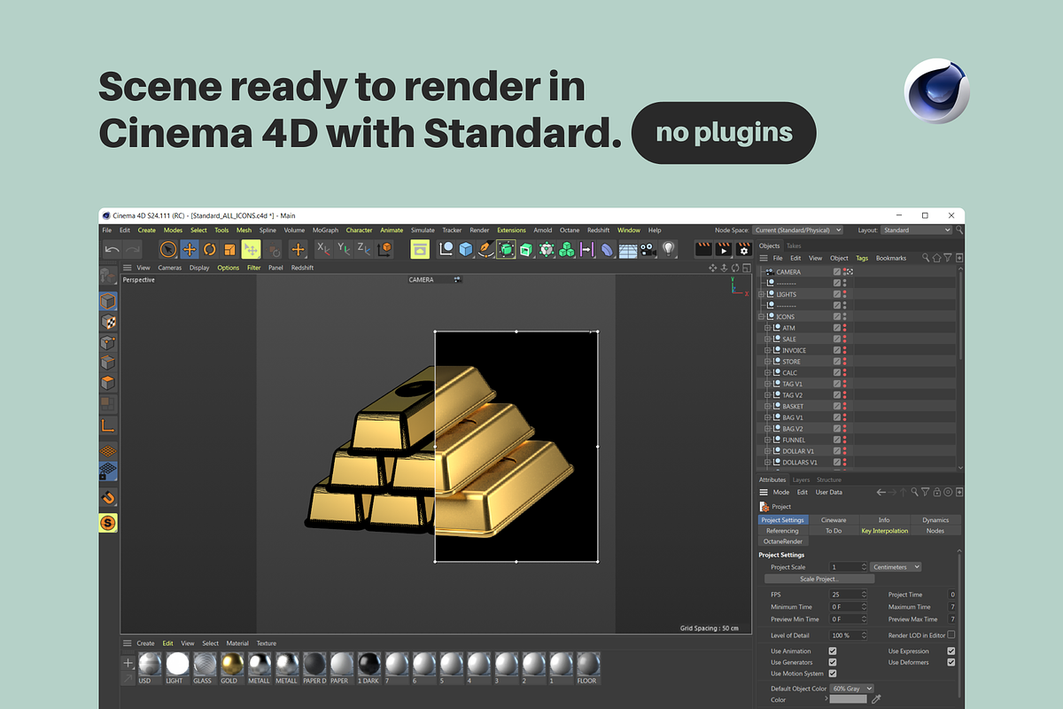
Task: Select the Live Selection tool
Action: tap(168, 250)
